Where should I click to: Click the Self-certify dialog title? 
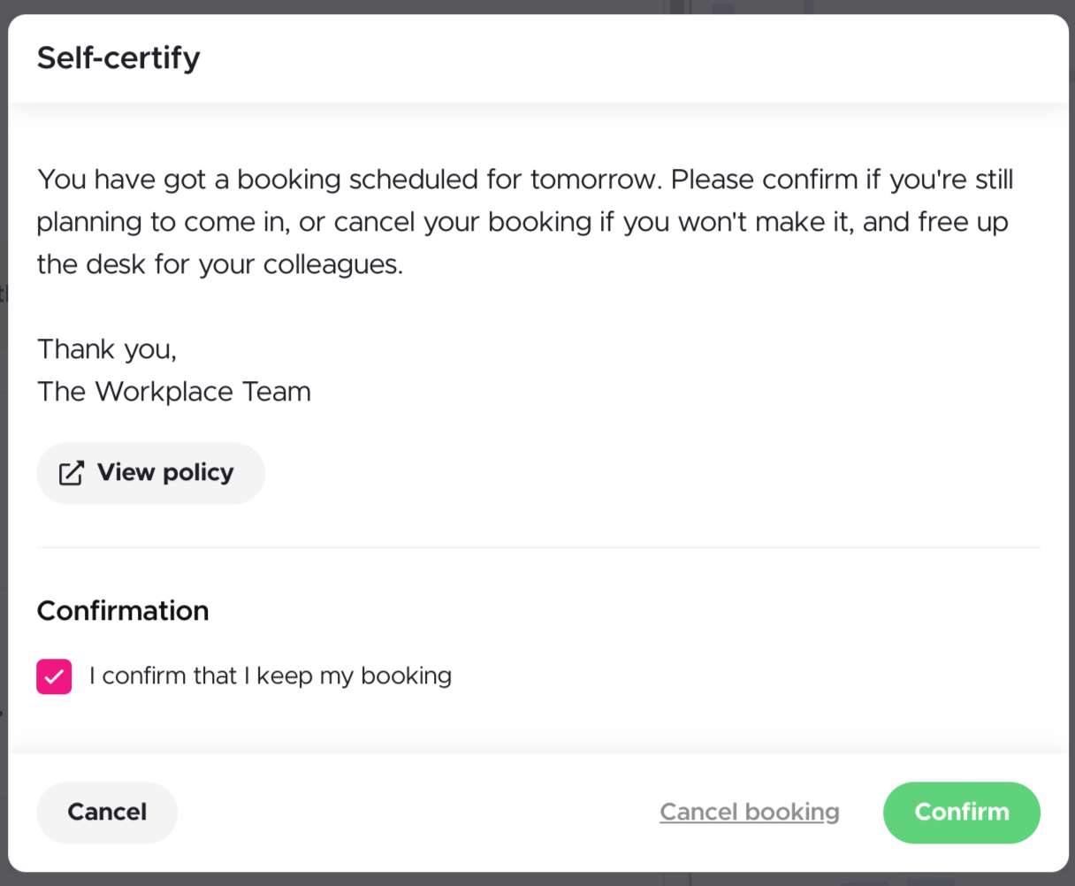(118, 58)
